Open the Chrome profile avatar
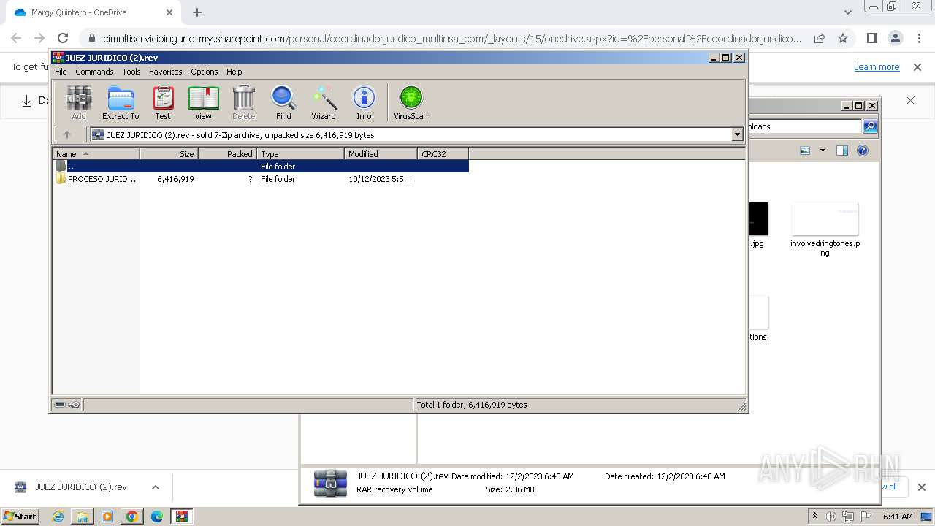Screen dimensions: 935x526 [x=895, y=38]
